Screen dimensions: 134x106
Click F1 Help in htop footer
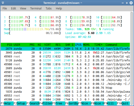tap(7, 103)
